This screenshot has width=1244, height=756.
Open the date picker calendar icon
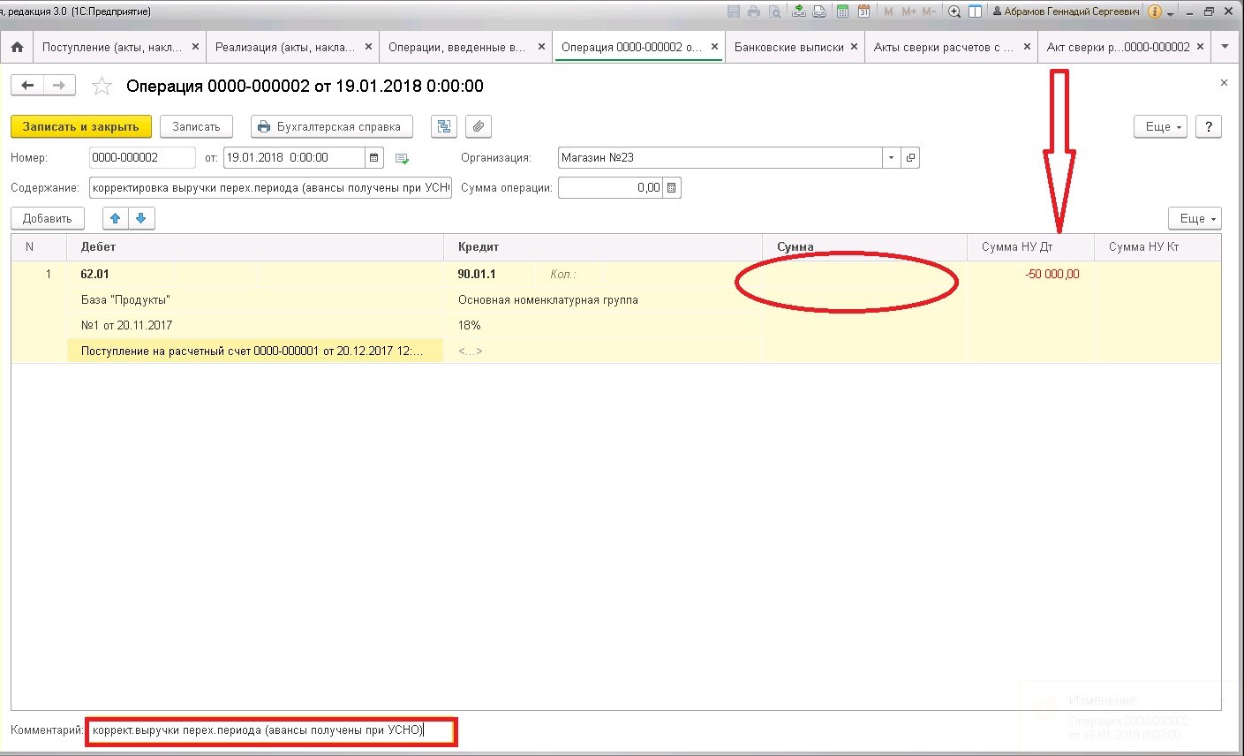tap(374, 158)
